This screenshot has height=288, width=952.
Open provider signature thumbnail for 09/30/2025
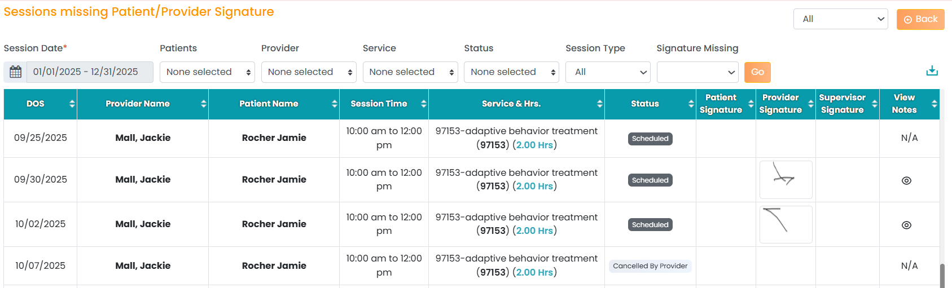click(786, 180)
